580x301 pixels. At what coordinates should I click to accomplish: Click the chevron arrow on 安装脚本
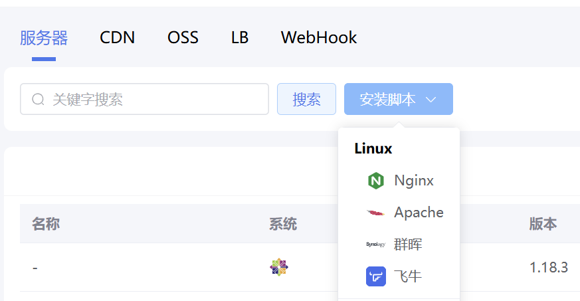431,100
